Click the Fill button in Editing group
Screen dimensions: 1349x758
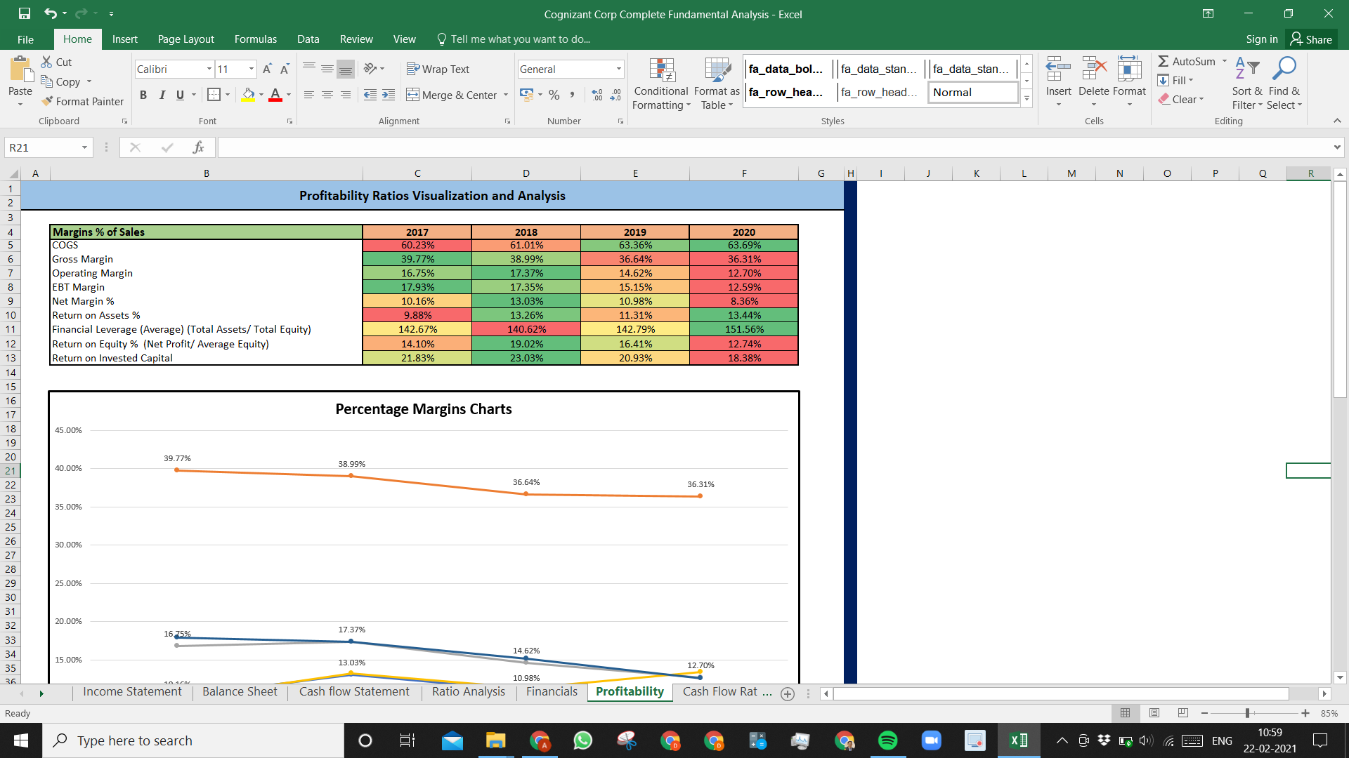pos(1176,81)
